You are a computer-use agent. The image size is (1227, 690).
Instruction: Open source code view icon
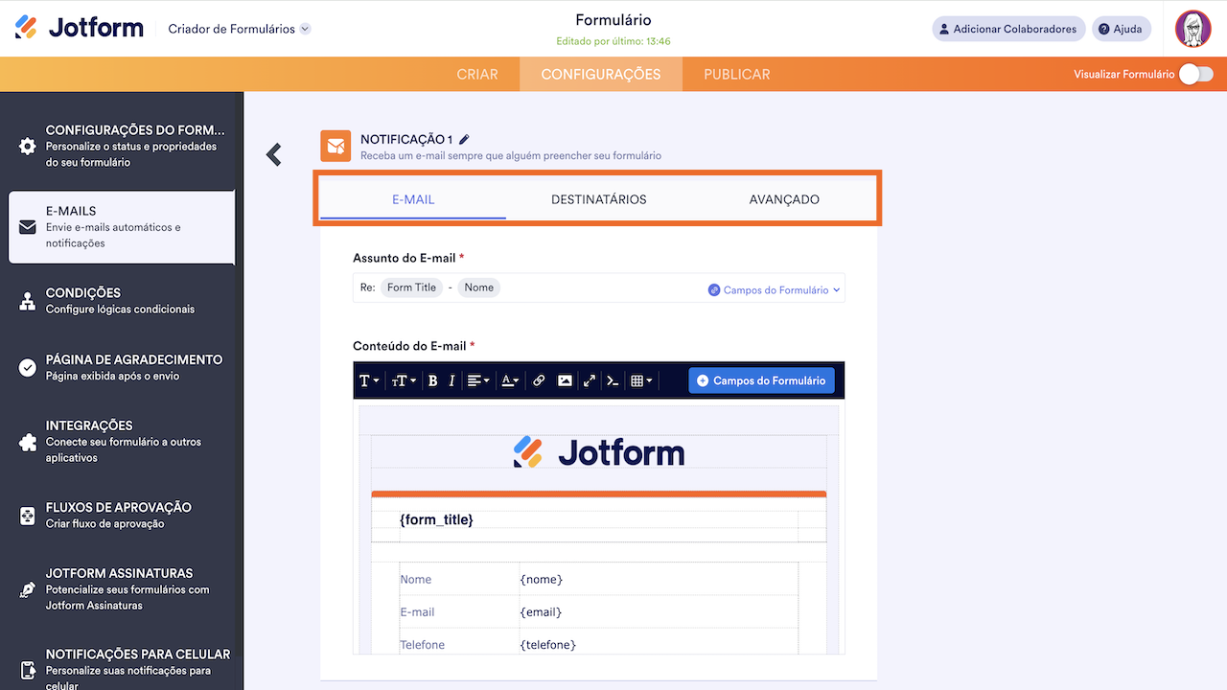(x=613, y=380)
